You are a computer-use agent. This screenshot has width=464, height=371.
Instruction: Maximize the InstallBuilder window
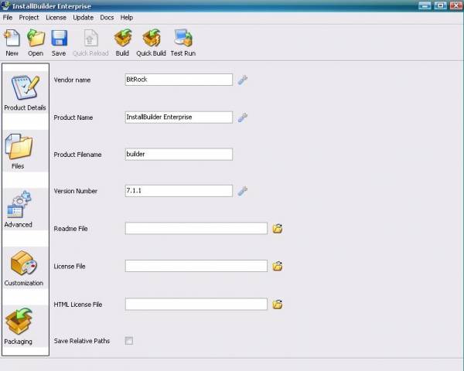coord(440,5)
